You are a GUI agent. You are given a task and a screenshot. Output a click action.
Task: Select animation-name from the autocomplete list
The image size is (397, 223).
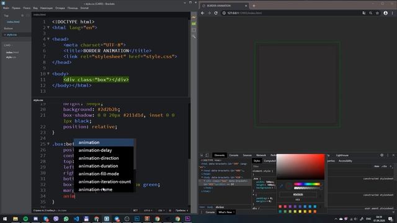[104, 190]
